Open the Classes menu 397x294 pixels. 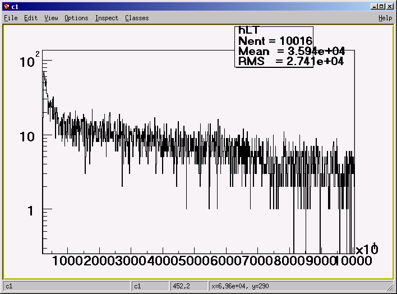pyautogui.click(x=137, y=18)
